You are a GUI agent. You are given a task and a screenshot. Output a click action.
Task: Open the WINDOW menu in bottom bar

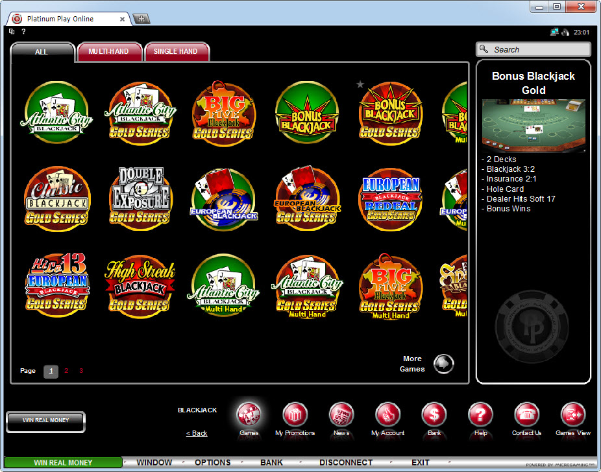(x=154, y=462)
